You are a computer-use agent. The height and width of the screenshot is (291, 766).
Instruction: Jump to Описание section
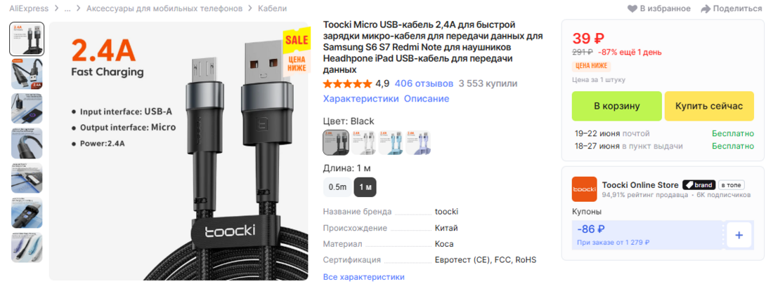coord(427,99)
